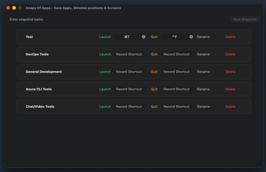Launch the General Development snapshot
Image resolution: width=266 pixels, height=172 pixels.
coord(105,72)
